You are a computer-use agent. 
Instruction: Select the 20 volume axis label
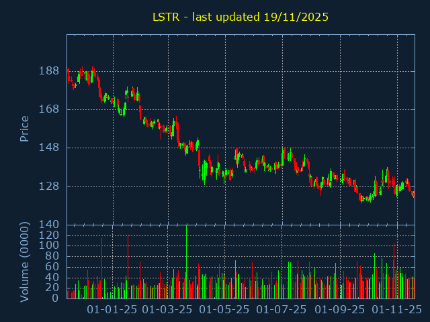[52, 288]
